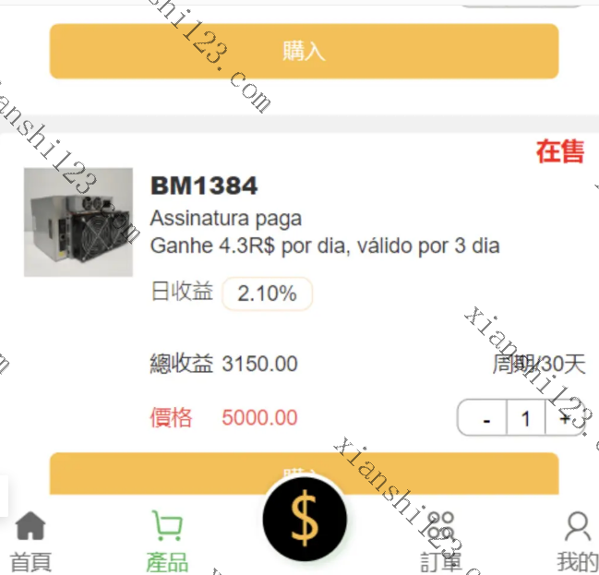Click the red 5000.00 price value

point(259,417)
